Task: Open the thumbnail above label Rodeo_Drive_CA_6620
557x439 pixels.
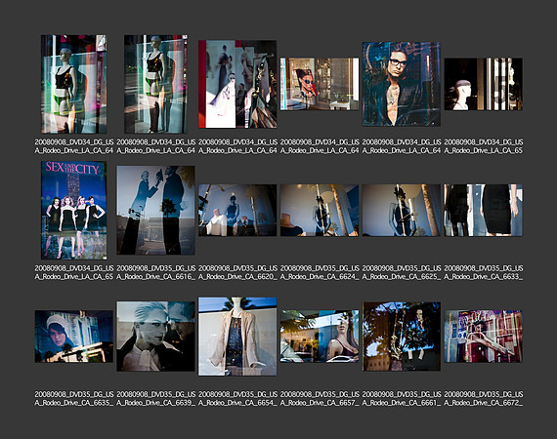Action: (x=237, y=211)
